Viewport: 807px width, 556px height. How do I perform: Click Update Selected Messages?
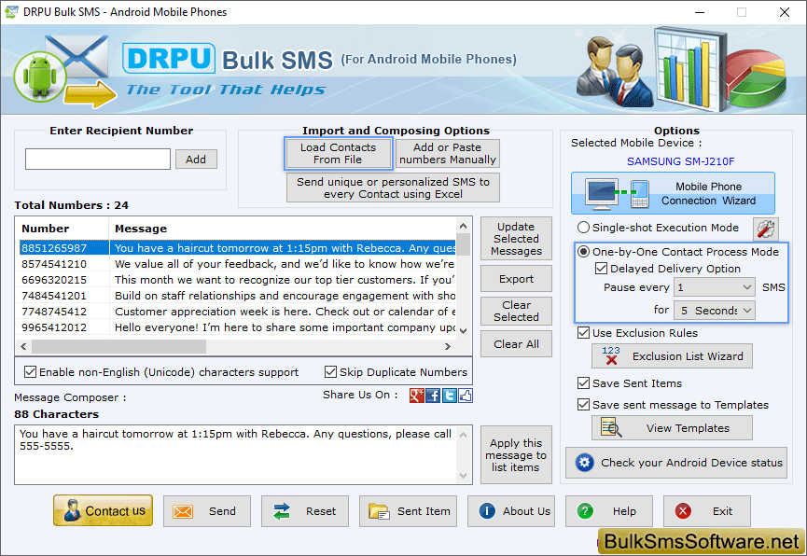516,239
